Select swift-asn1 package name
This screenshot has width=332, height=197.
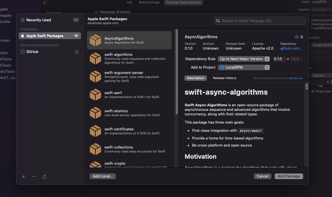coord(113,93)
